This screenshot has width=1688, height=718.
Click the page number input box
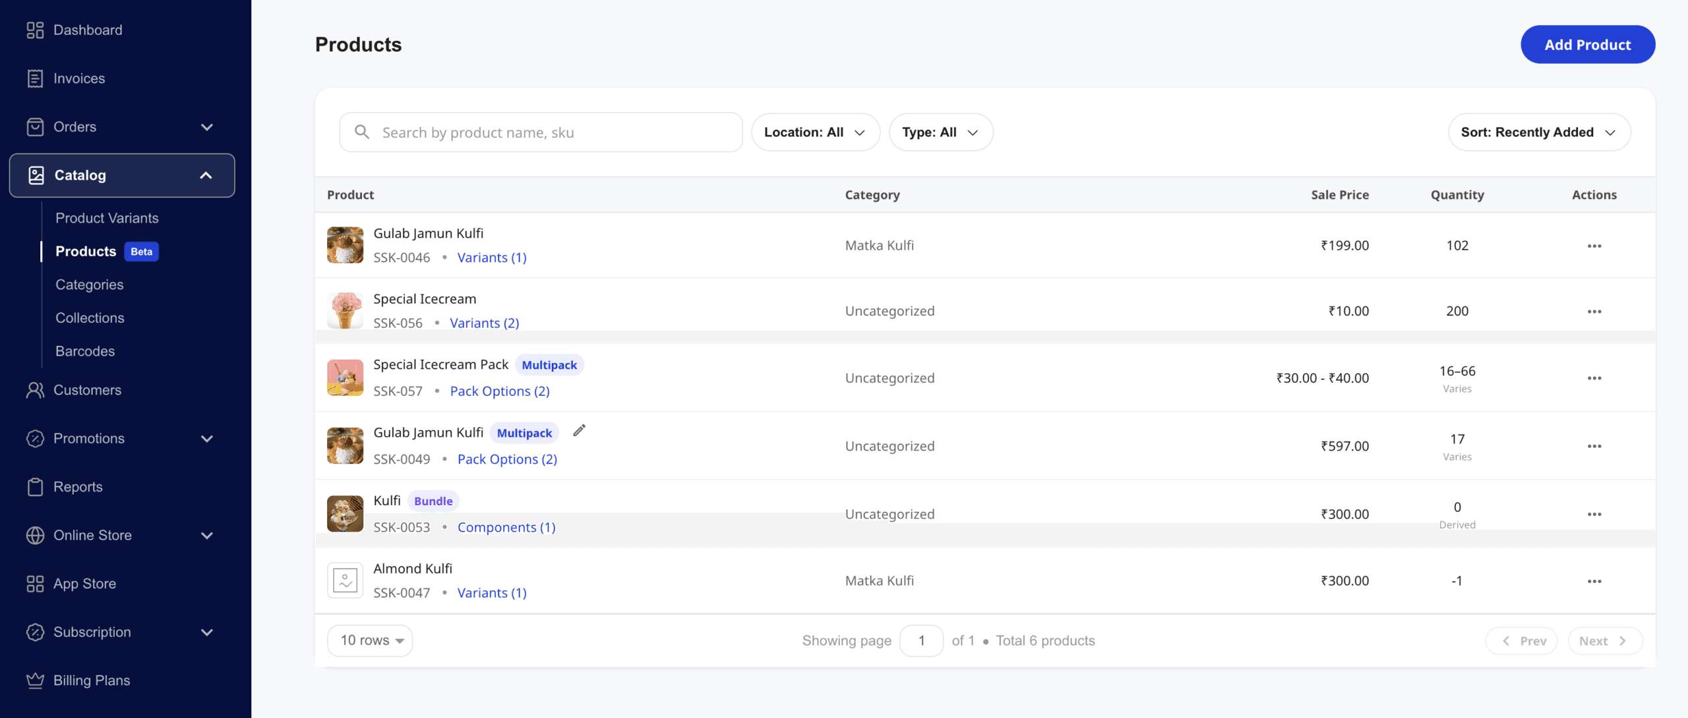[x=921, y=641]
